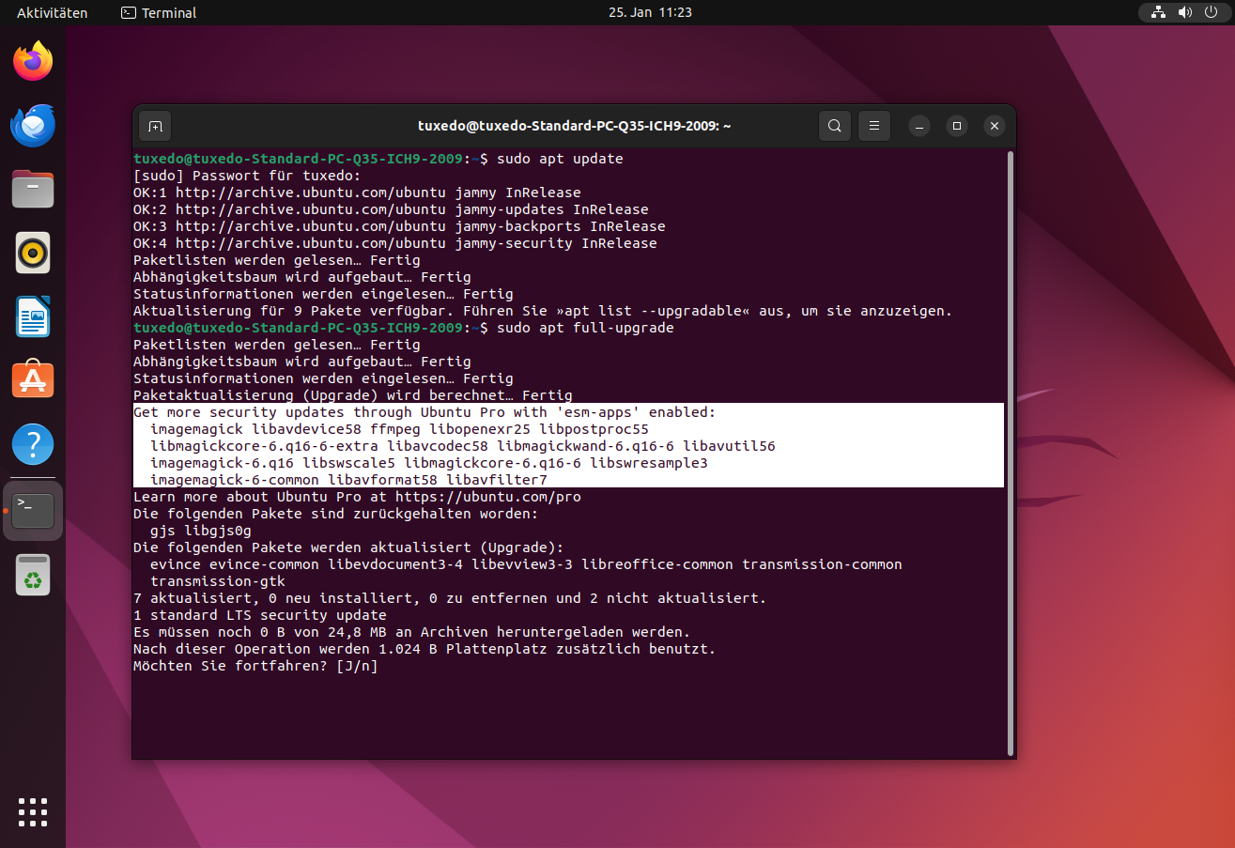
Task: Click the 'OK:1 ... jammy InRelease' line
Action: pos(357,193)
